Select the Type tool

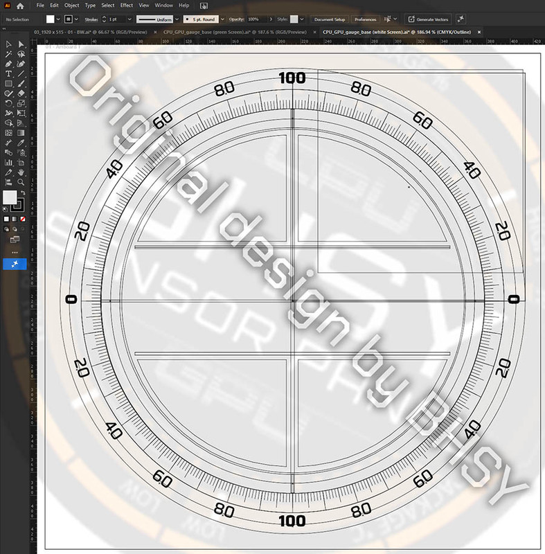pyautogui.click(x=8, y=74)
